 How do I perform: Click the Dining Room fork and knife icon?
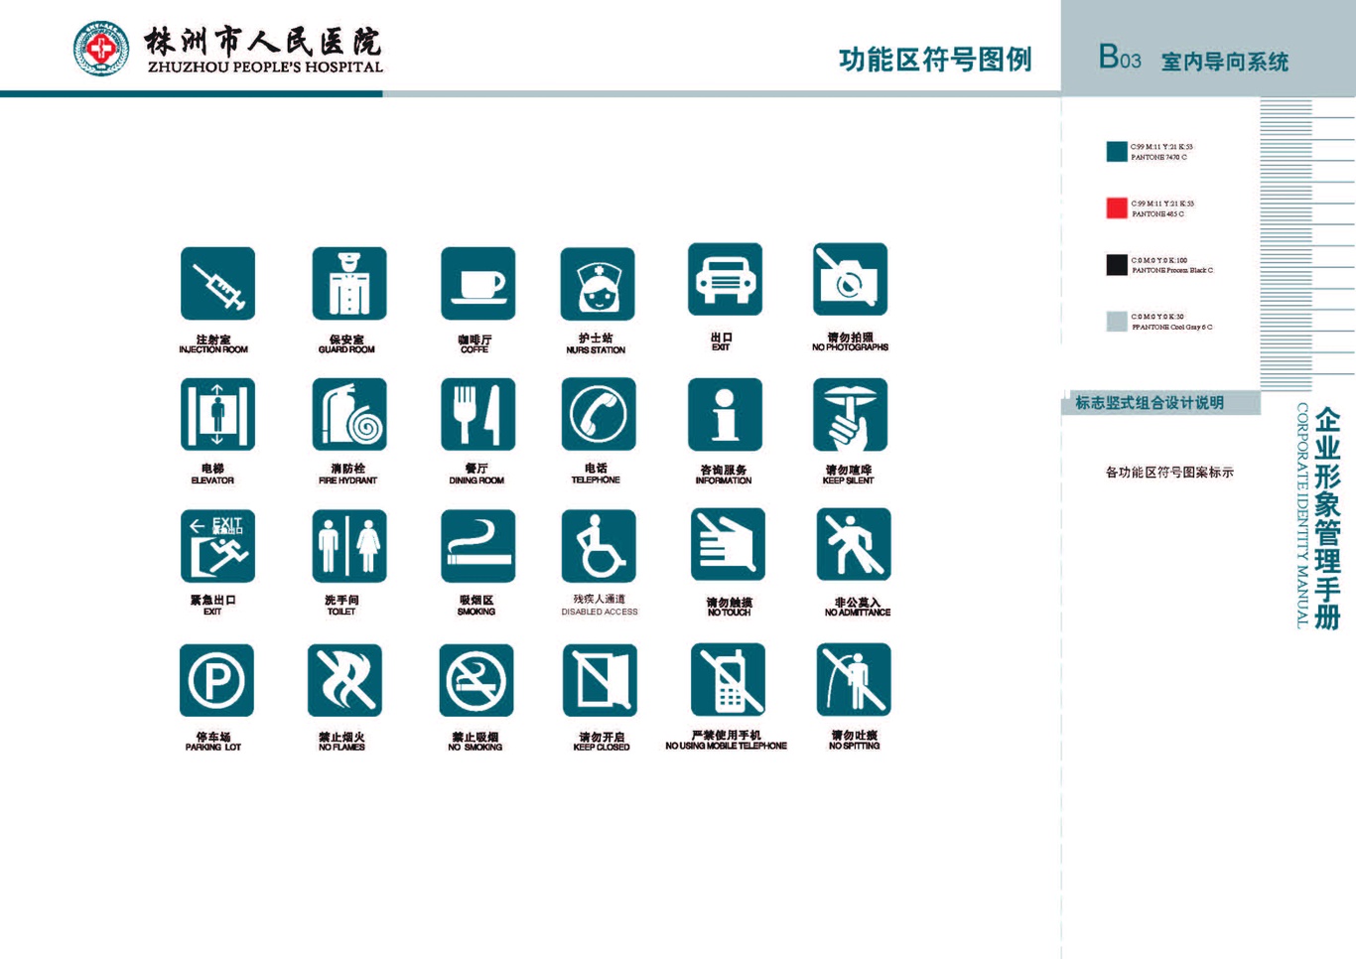point(477,414)
